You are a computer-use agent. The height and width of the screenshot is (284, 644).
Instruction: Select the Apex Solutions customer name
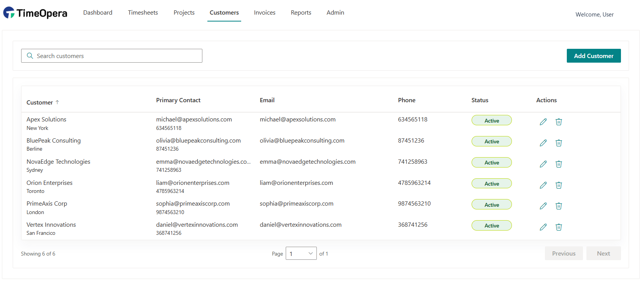pyautogui.click(x=46, y=120)
